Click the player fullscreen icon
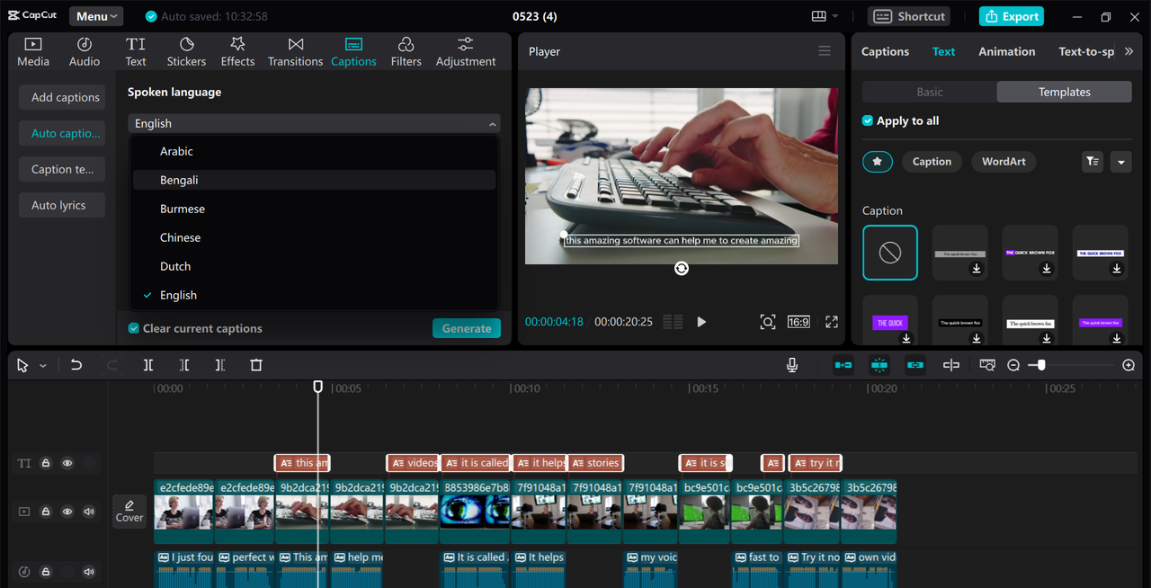This screenshot has height=588, width=1151. point(832,322)
